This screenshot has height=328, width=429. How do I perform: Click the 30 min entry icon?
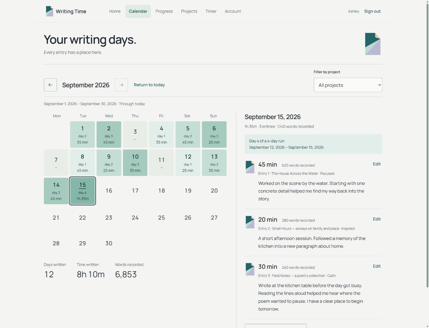pyautogui.click(x=250, y=269)
